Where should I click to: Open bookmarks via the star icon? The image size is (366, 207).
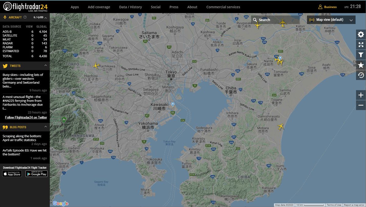point(361,65)
